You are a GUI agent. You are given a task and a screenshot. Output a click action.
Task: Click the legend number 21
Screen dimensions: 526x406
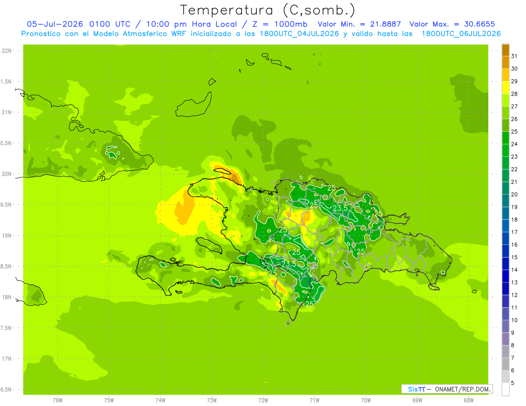514,182
